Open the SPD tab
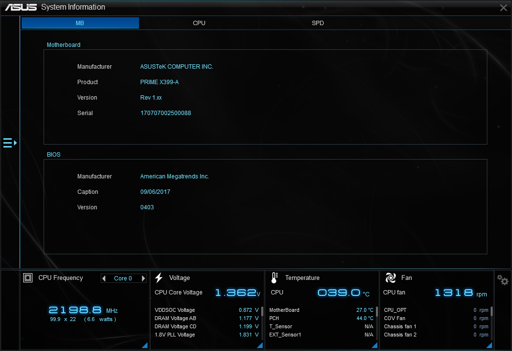 [318, 23]
